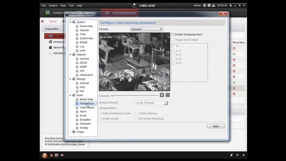
Task: Check Notify Surveillance Center
Action: point(100,113)
